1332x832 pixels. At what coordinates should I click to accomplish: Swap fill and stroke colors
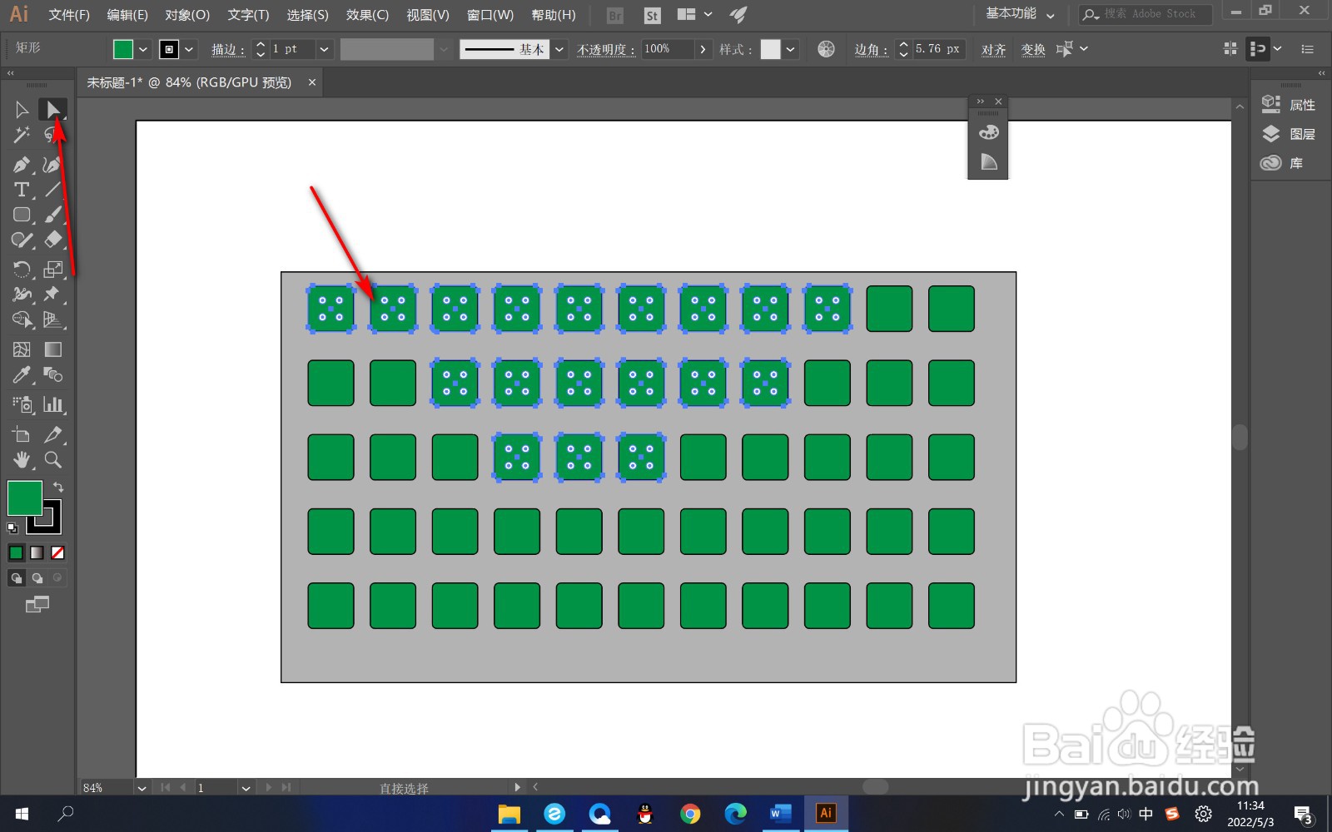[x=58, y=487]
